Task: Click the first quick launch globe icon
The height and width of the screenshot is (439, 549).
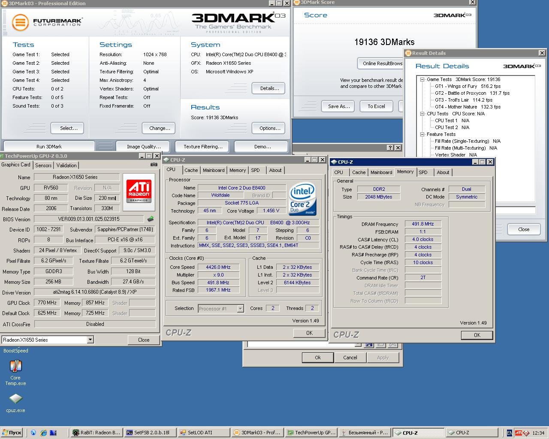Action: (33, 433)
